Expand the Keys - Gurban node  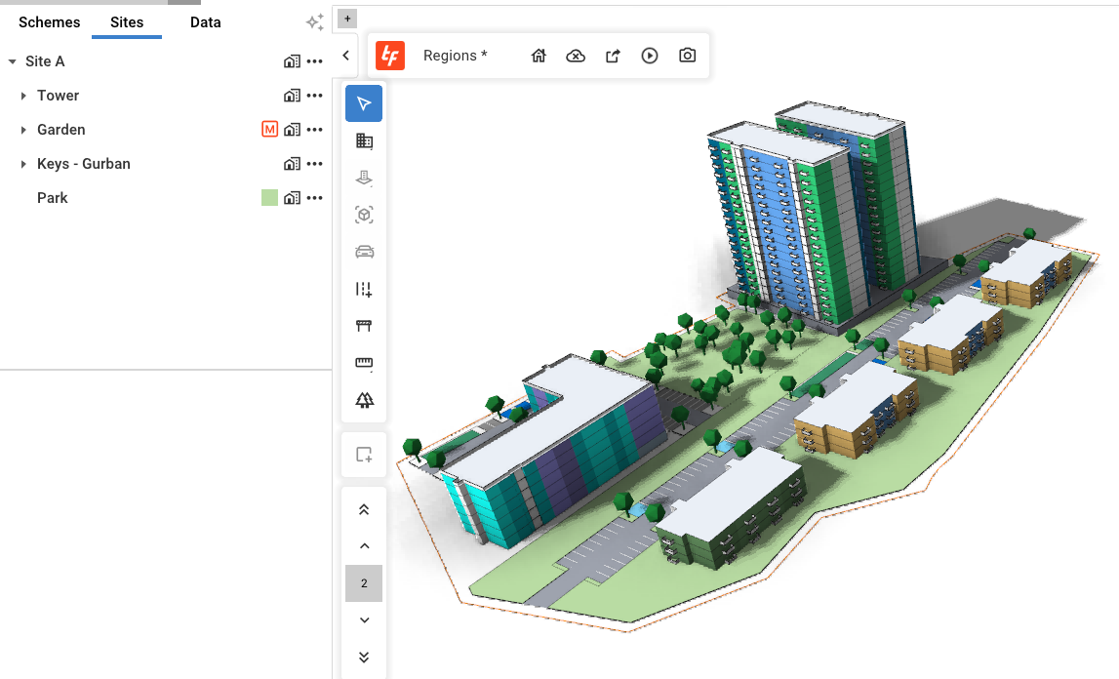(x=23, y=164)
